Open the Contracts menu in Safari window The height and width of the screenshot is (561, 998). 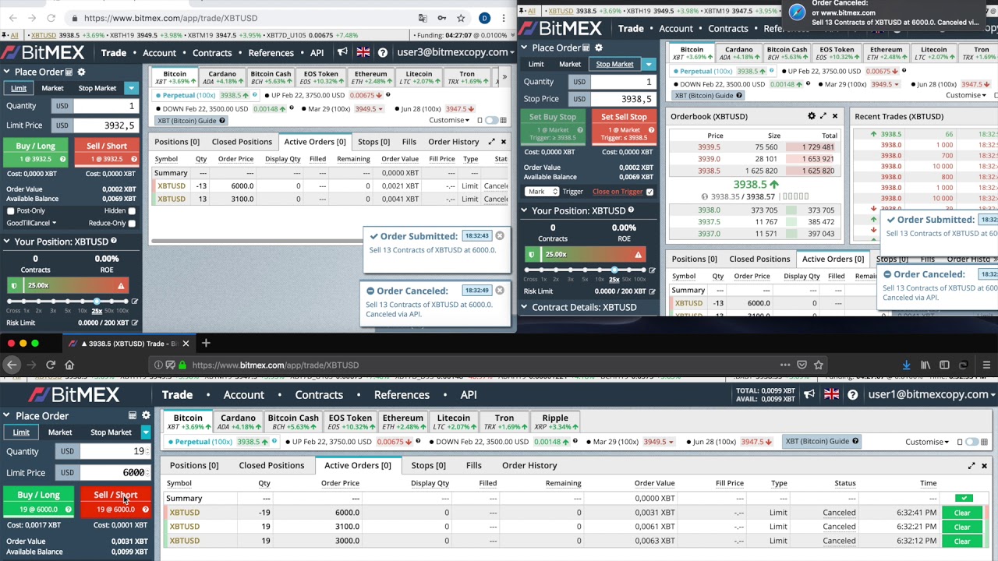coord(728,29)
